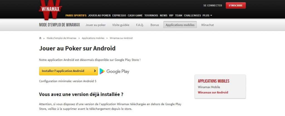This screenshot has width=285, height=116.
Task: Click the Winamax logo
Action: (50, 9)
